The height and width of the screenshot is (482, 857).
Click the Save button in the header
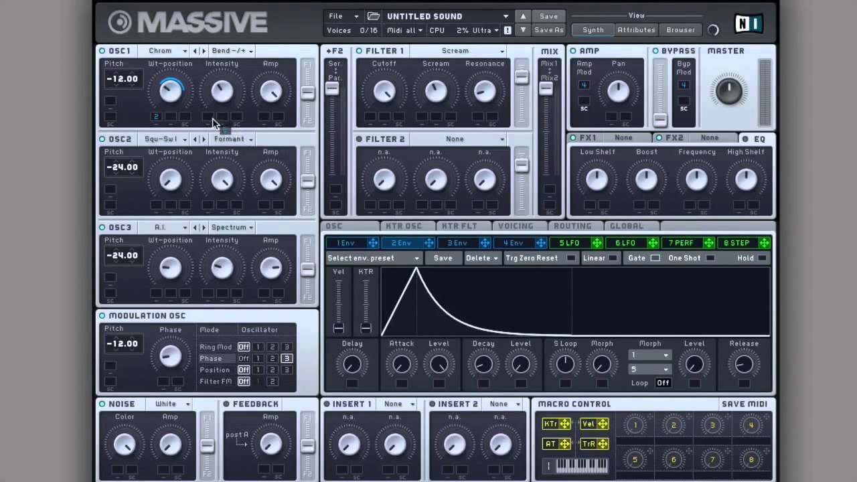tap(549, 16)
